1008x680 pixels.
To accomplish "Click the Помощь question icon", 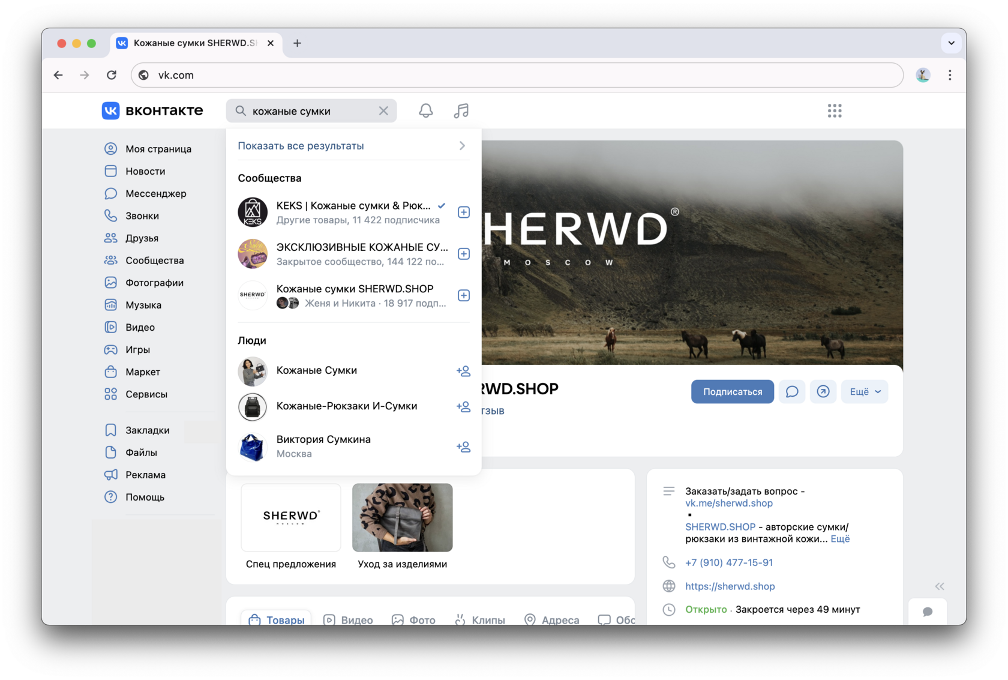I will pos(110,497).
